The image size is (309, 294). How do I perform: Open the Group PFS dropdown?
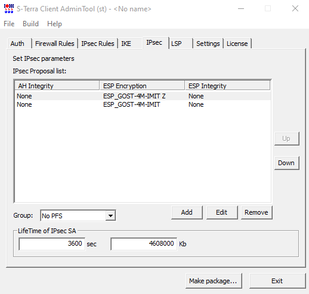110,215
